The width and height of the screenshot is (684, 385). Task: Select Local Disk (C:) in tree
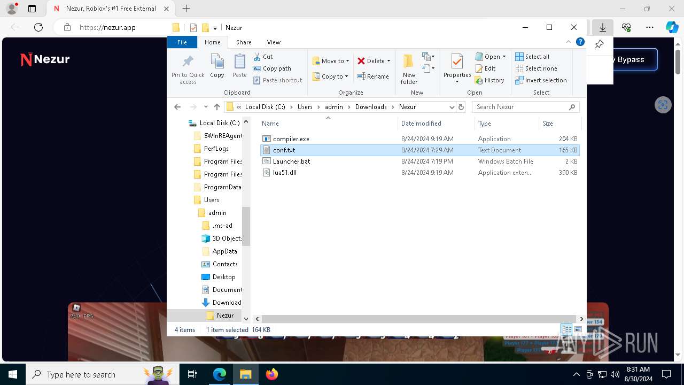click(x=214, y=123)
